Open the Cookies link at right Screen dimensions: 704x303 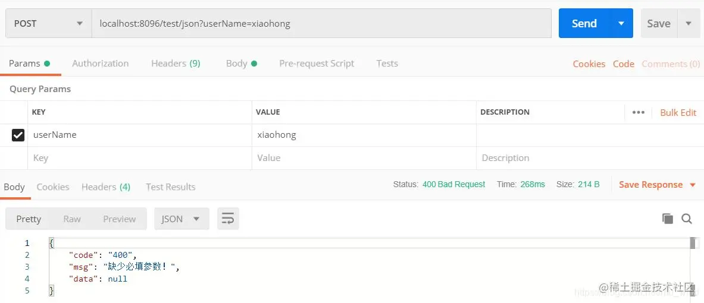(x=589, y=64)
